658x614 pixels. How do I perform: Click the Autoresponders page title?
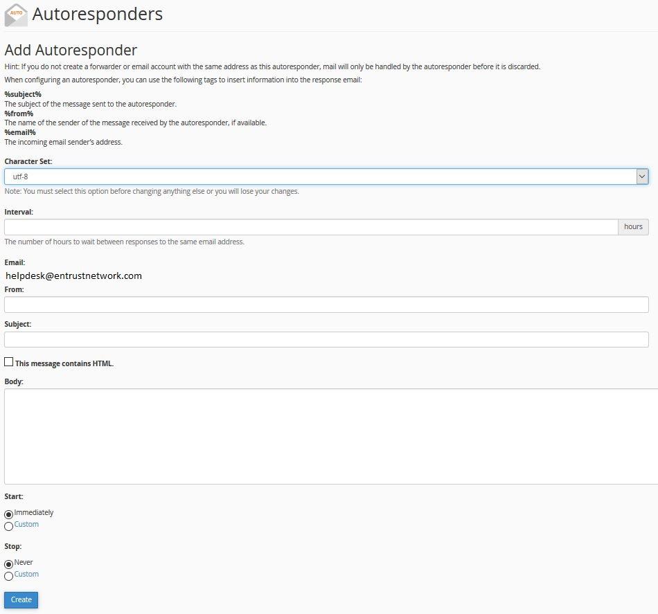98,15
